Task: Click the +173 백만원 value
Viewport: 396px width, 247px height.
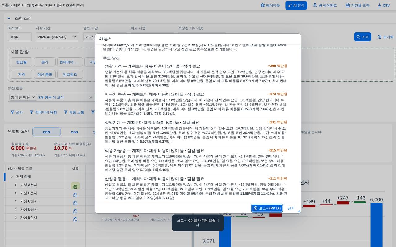Action: [278, 94]
